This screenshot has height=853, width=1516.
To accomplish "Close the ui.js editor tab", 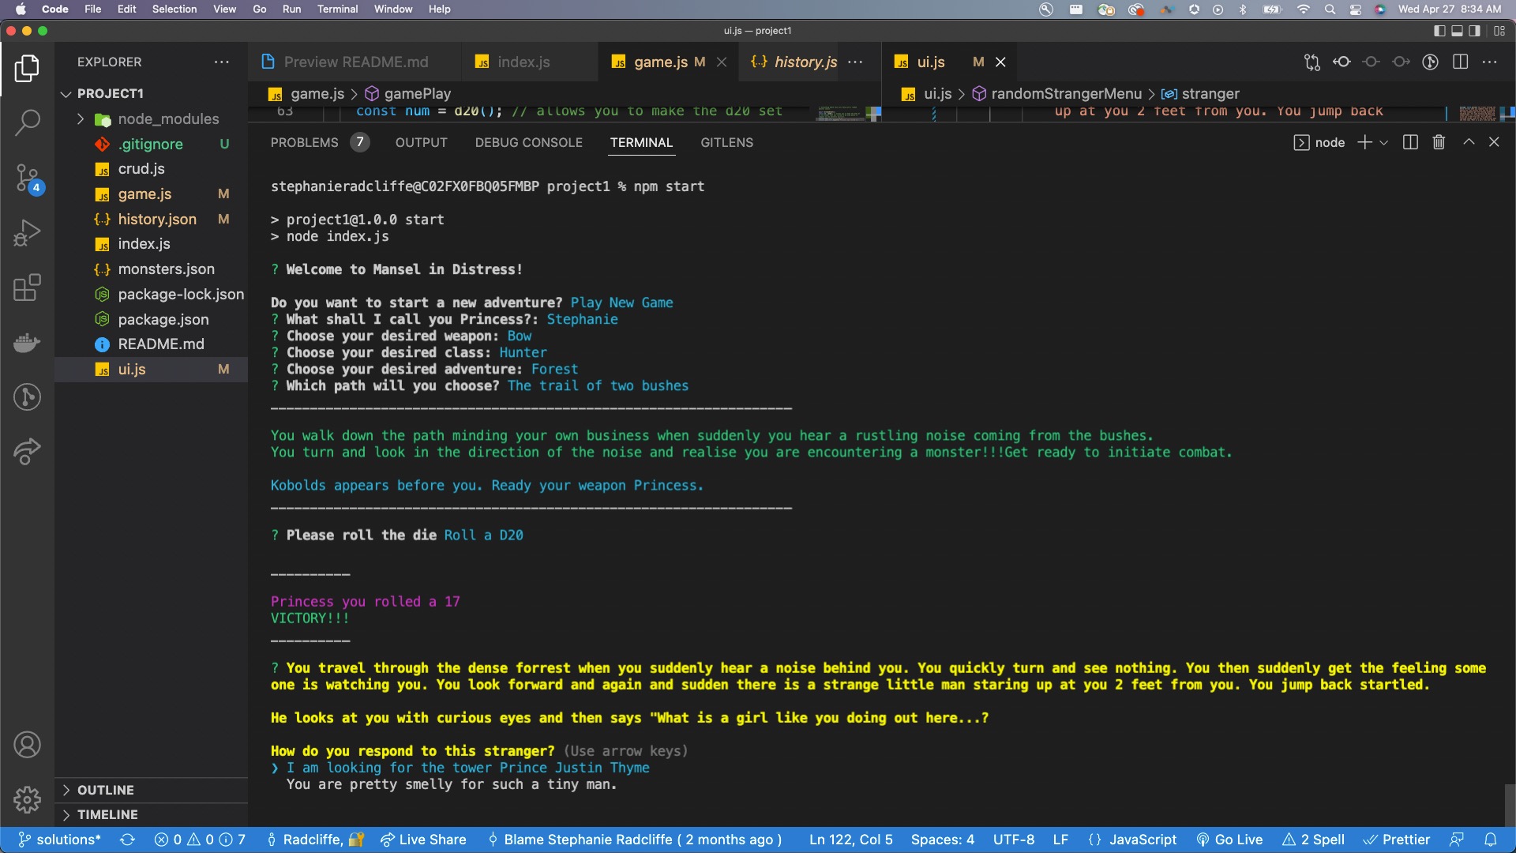I will [x=1000, y=62].
